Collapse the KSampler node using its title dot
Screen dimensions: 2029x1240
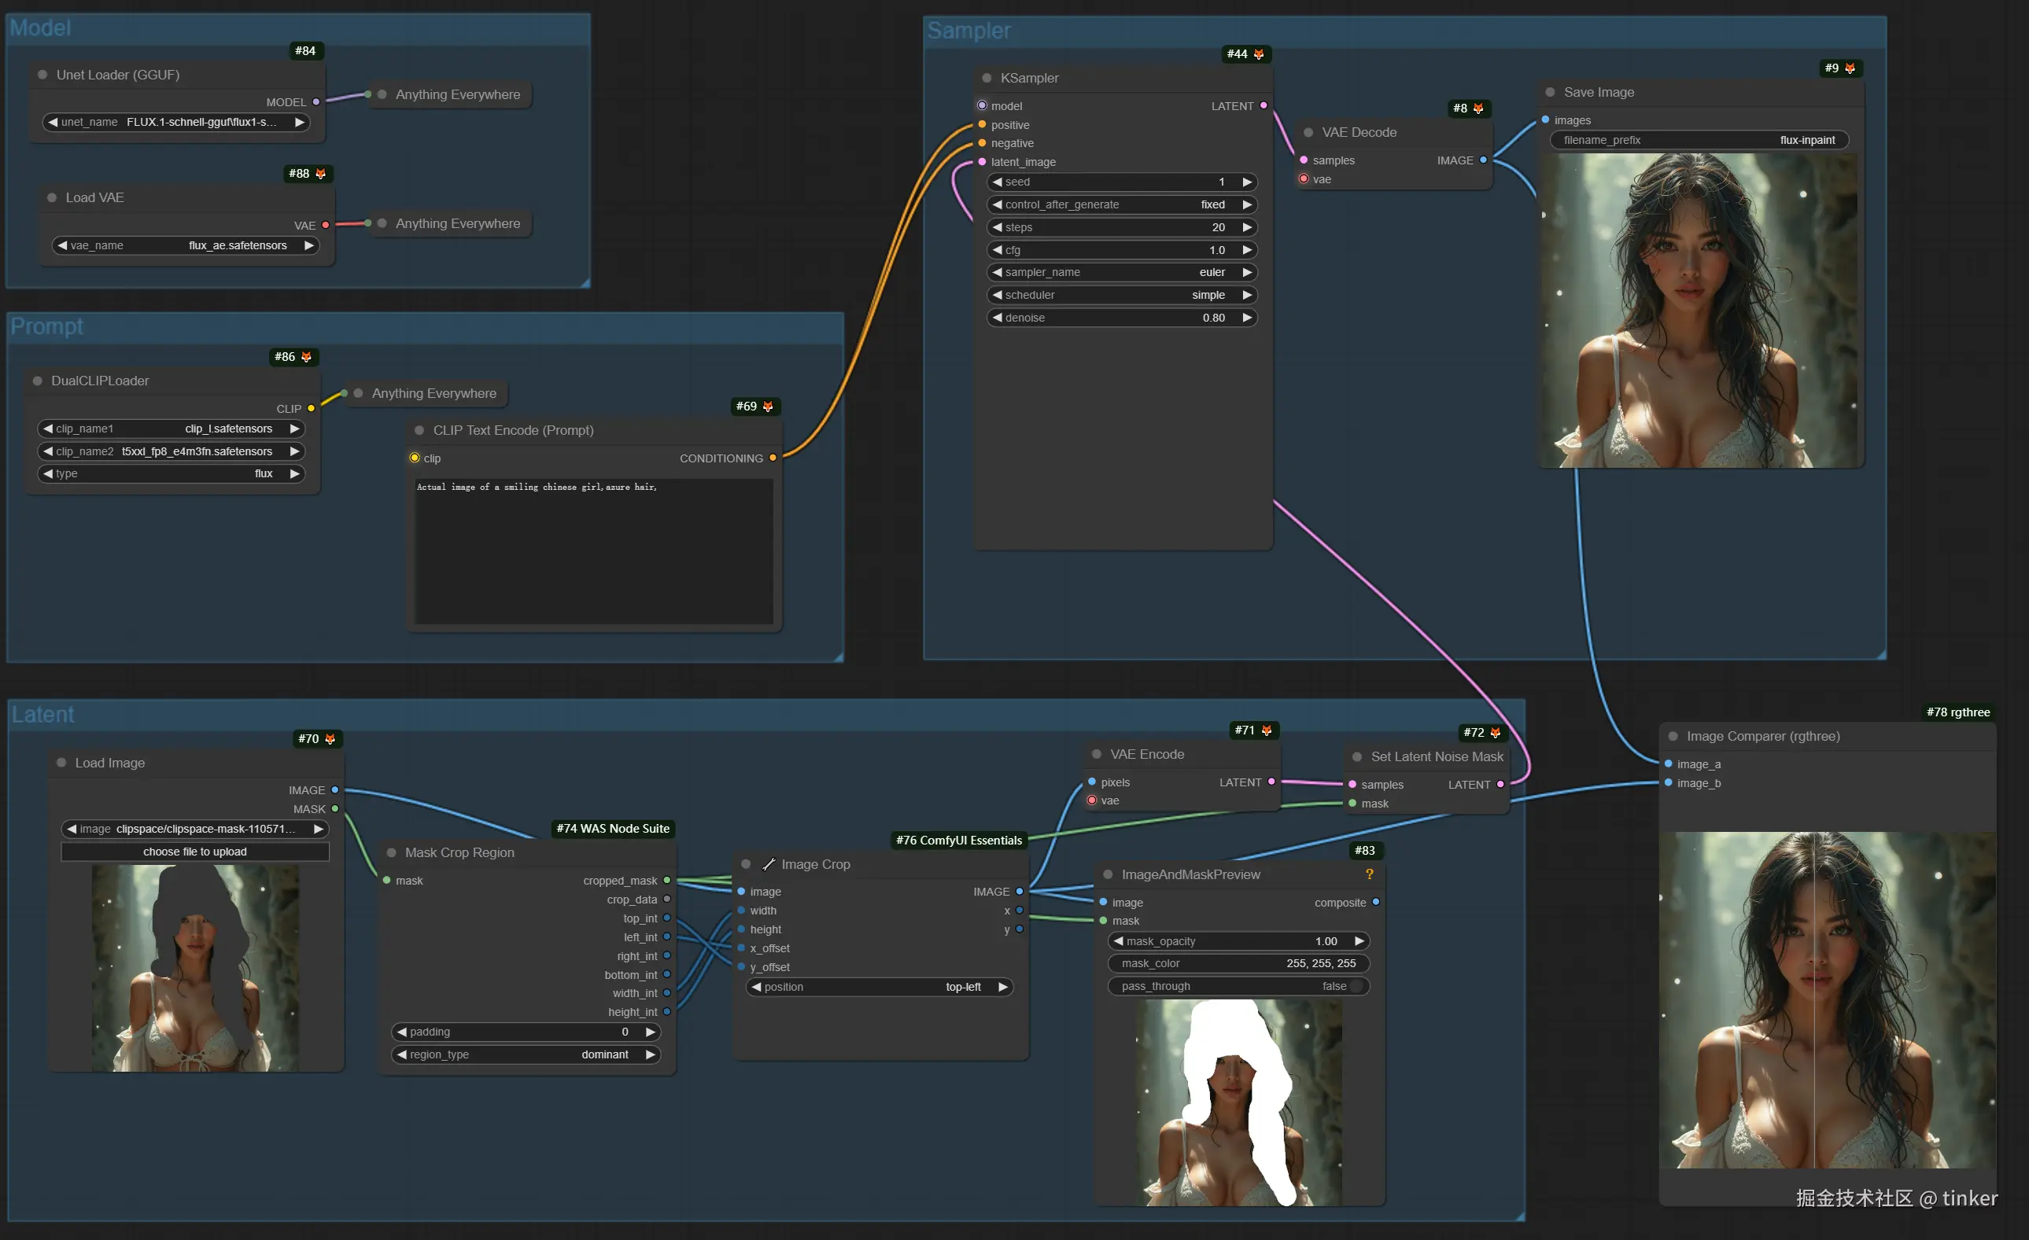(x=987, y=78)
